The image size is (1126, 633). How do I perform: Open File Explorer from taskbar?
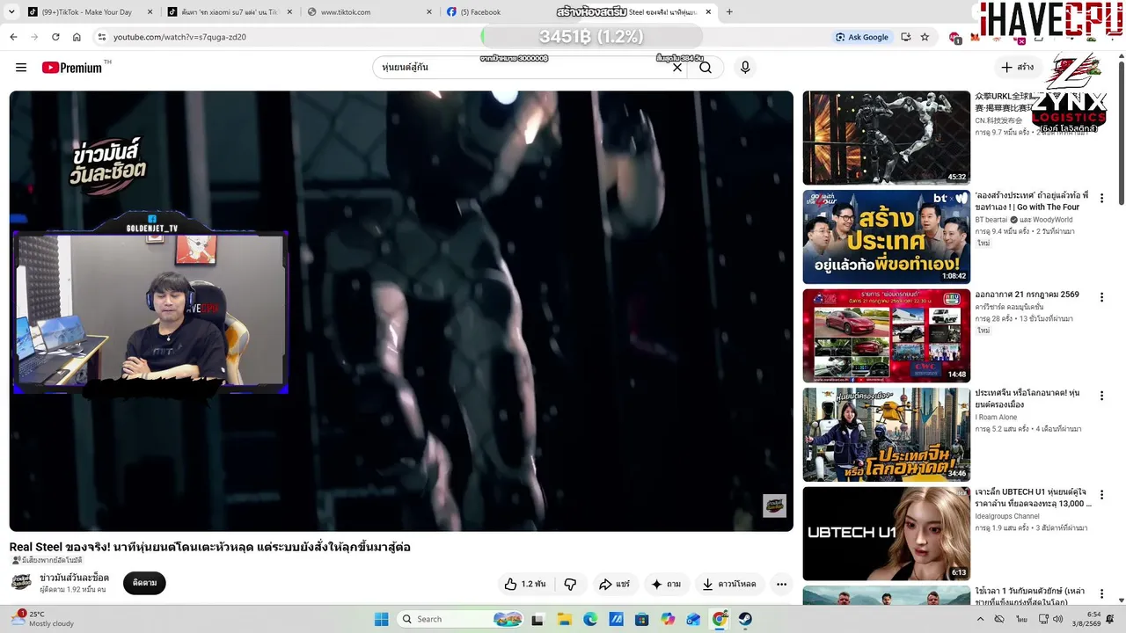(564, 619)
